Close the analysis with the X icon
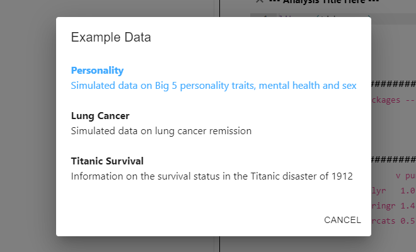 [x=260, y=1]
